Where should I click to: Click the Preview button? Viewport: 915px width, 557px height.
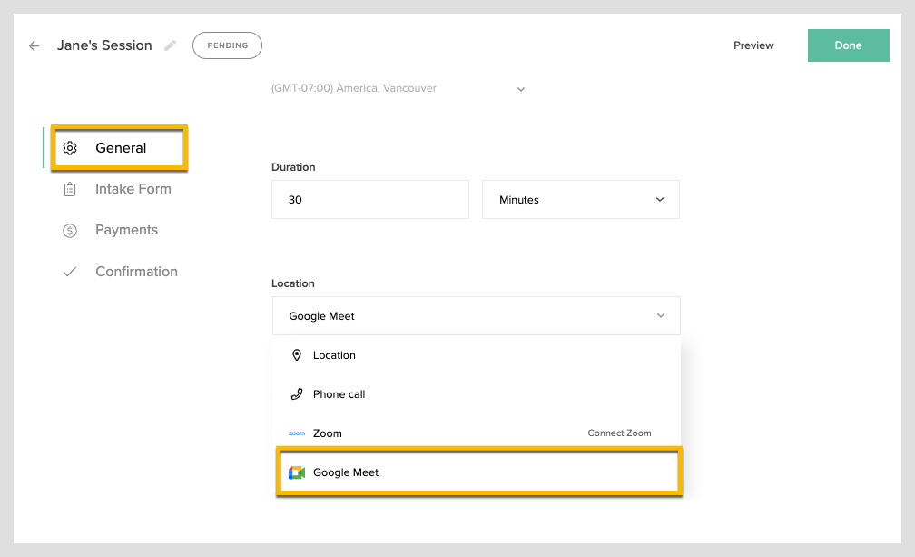(x=753, y=45)
